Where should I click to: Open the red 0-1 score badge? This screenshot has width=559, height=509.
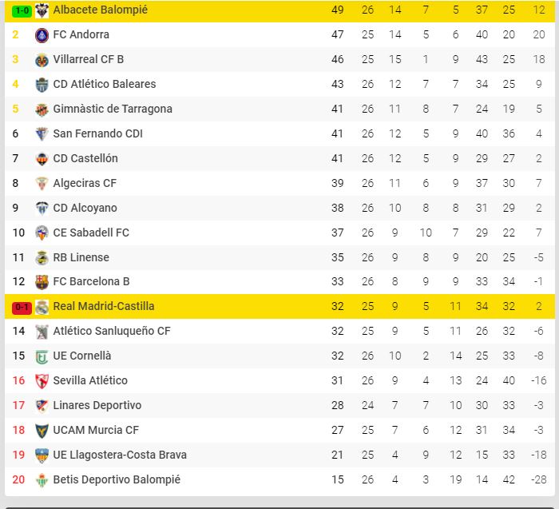coord(21,307)
